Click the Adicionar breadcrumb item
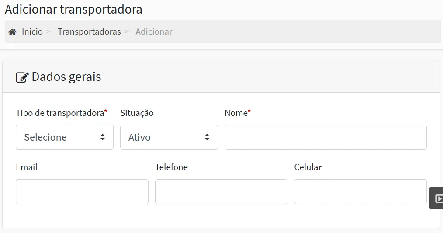Image resolution: width=443 pixels, height=233 pixels. point(154,31)
